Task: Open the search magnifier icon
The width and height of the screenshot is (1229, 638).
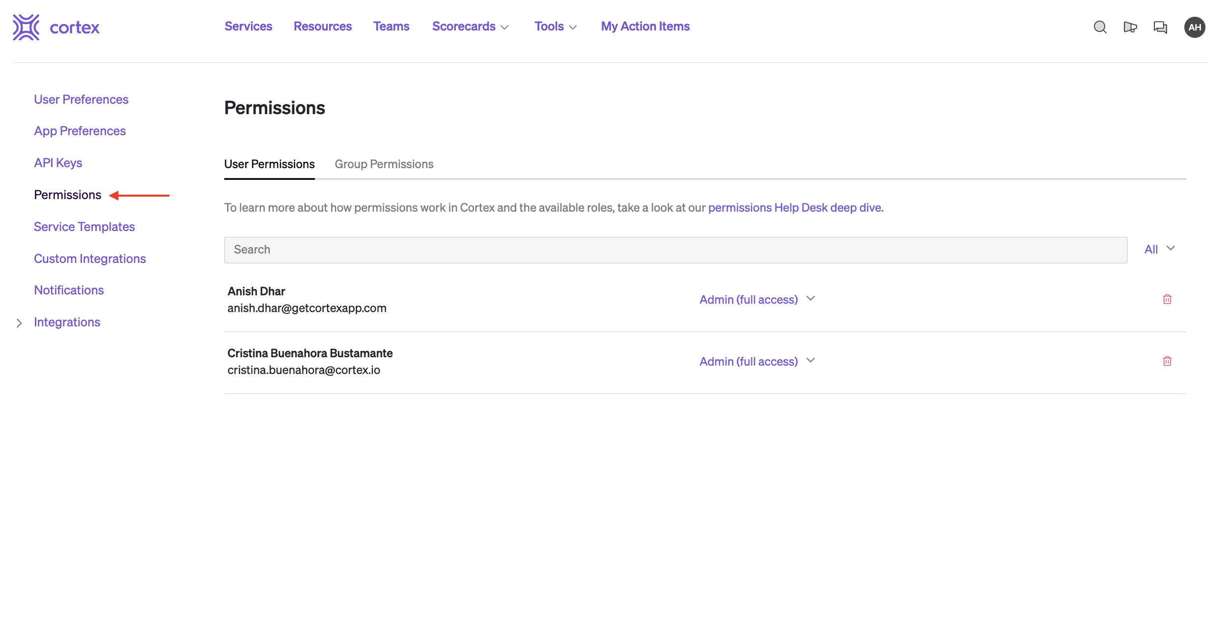Action: (x=1100, y=27)
